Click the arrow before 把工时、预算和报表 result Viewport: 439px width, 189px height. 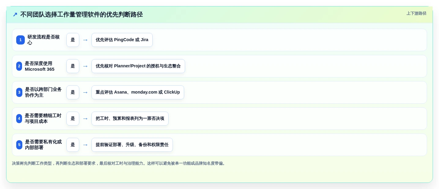tap(85, 119)
